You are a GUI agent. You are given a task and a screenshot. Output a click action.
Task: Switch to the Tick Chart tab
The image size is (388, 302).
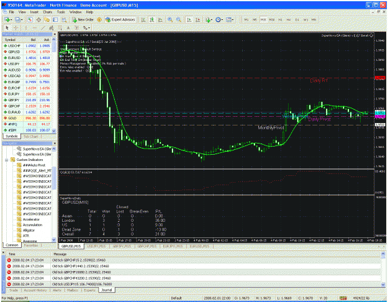(30, 137)
